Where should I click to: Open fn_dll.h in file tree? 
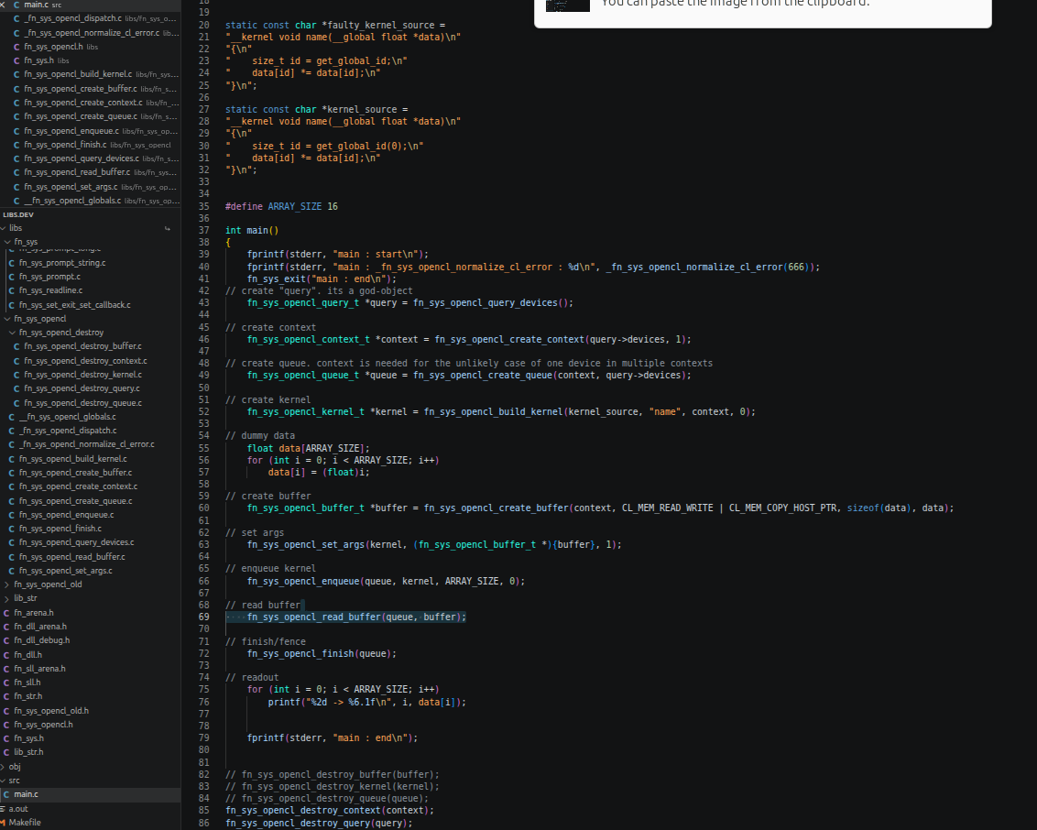(90, 655)
